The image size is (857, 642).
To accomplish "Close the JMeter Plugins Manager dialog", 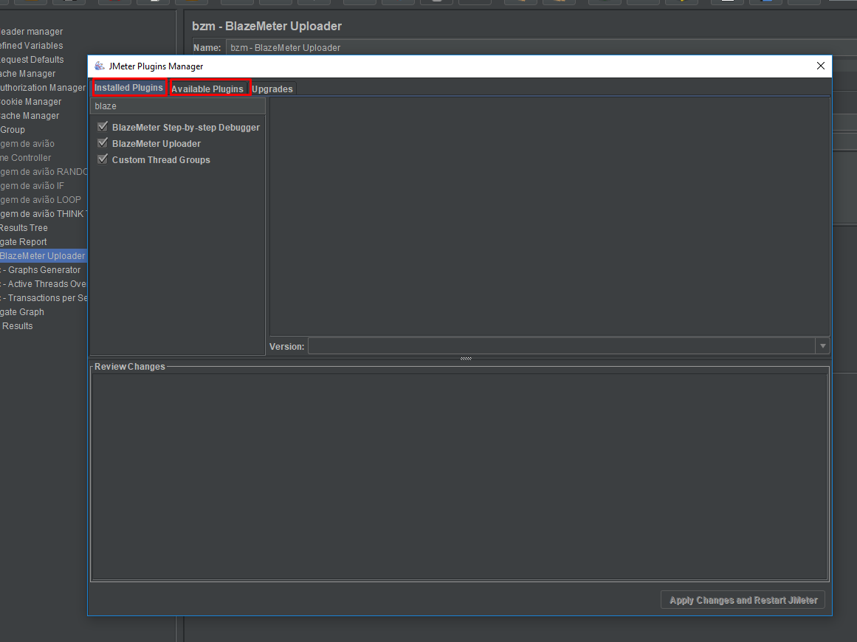I will tap(820, 66).
